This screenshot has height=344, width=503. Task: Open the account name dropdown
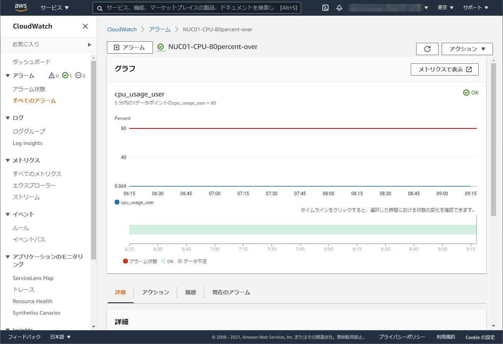click(x=388, y=8)
